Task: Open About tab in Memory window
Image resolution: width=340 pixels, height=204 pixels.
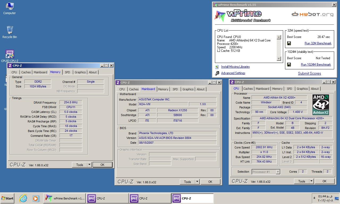Action: tap(93, 72)
